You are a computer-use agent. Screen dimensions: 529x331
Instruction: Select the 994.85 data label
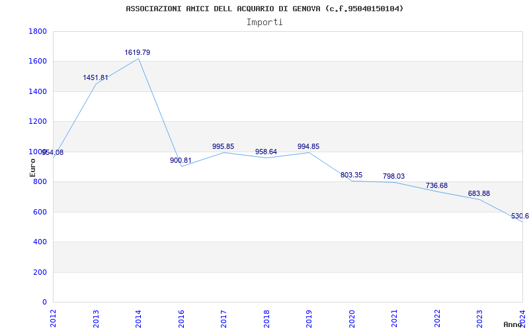308,147
